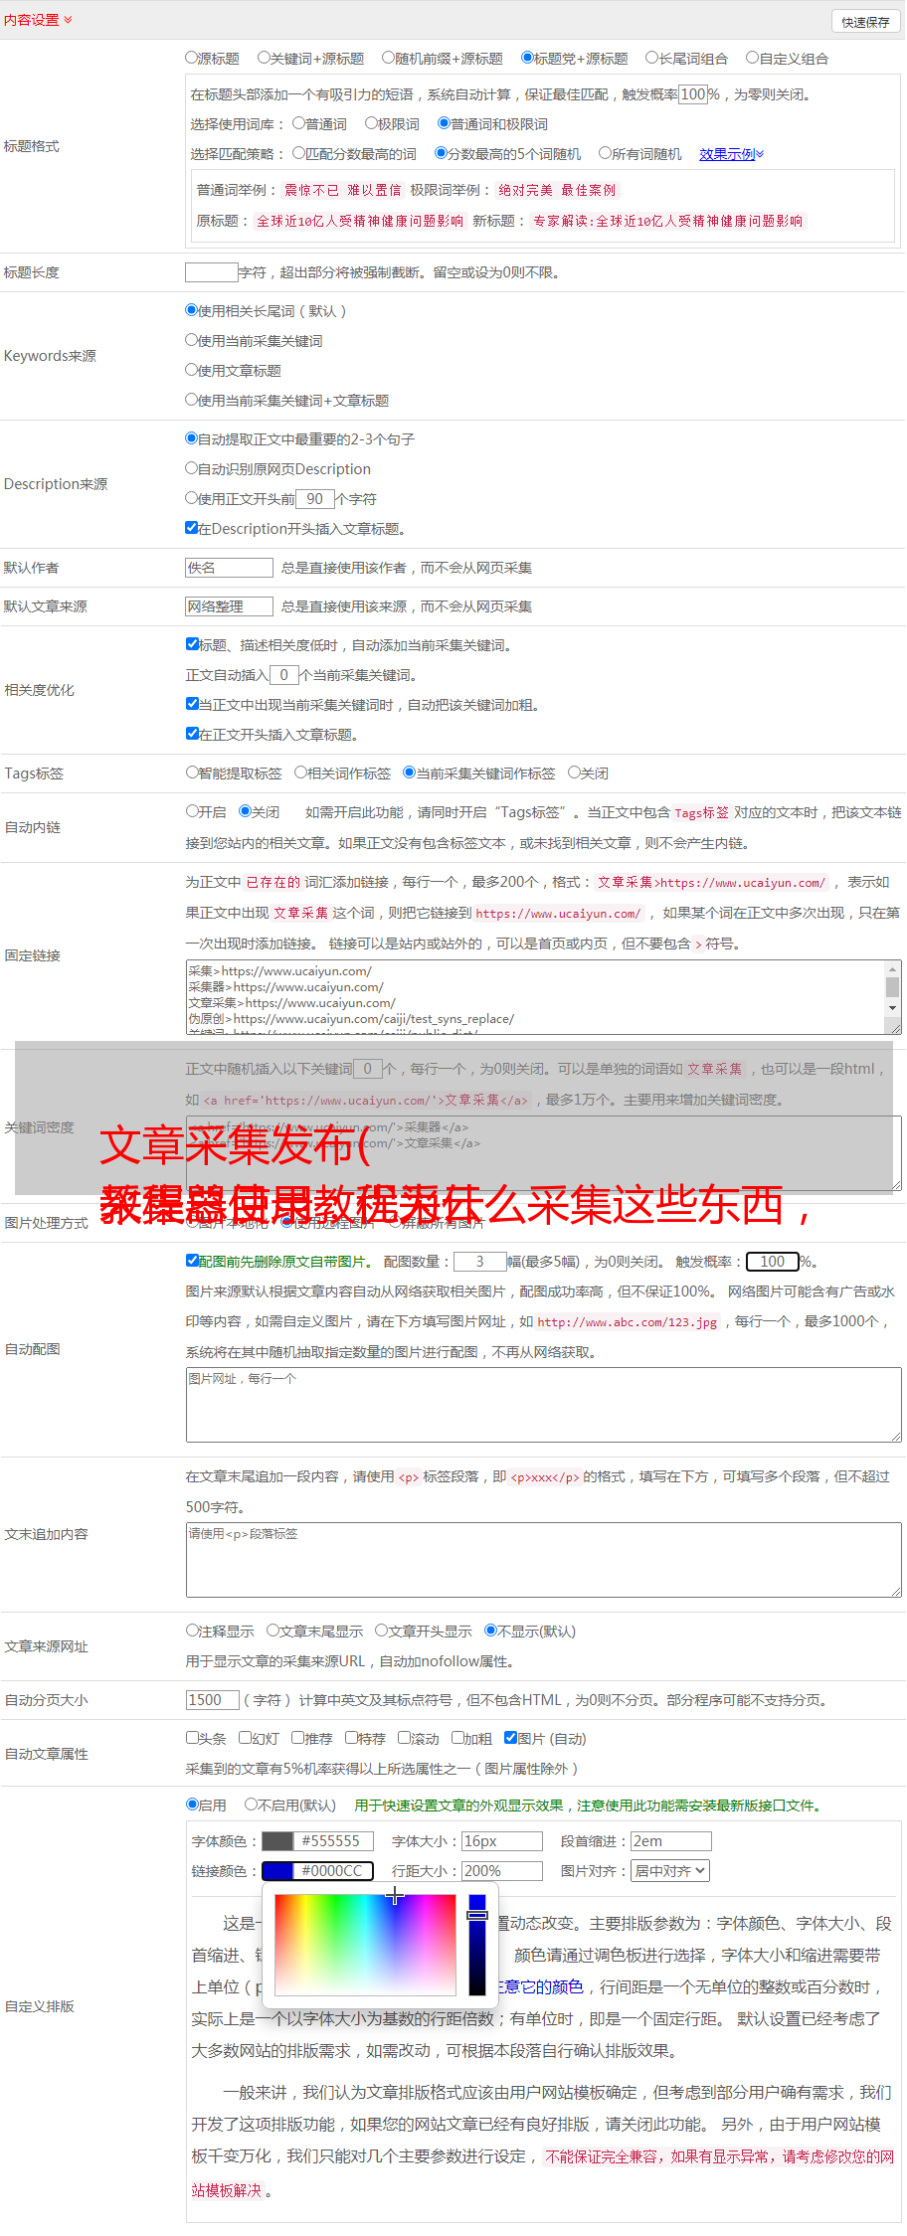Open the 效果示例 link
The height and width of the screenshot is (2236, 907).
coord(731,154)
